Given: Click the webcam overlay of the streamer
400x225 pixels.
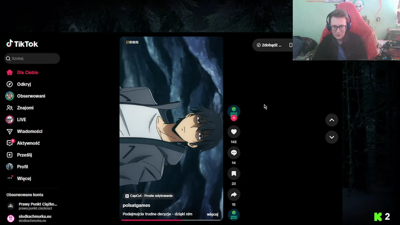Looking at the screenshot, I should tap(346, 30).
